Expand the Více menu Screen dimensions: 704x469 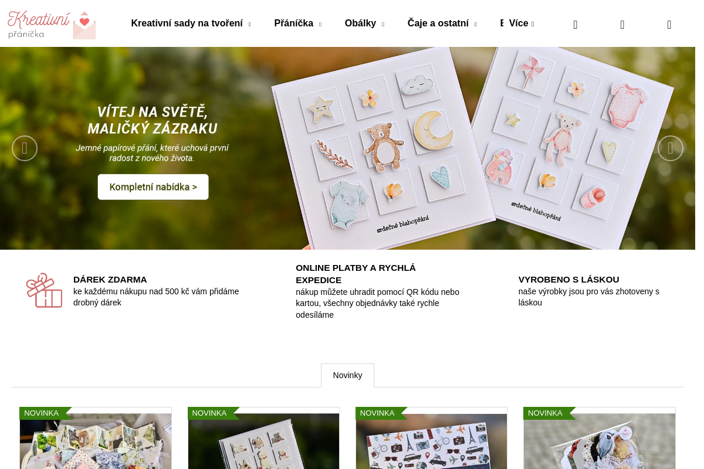pyautogui.click(x=522, y=23)
